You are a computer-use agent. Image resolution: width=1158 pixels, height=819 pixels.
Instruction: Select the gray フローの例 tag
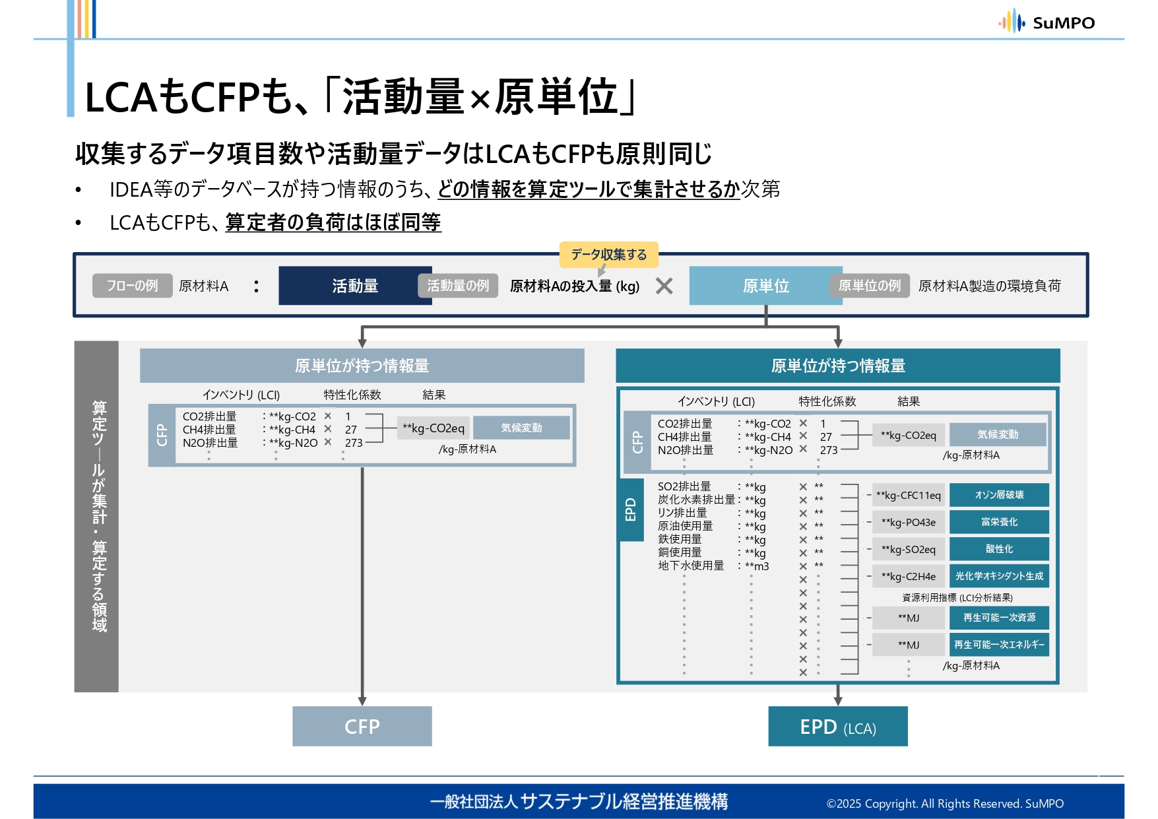[132, 286]
